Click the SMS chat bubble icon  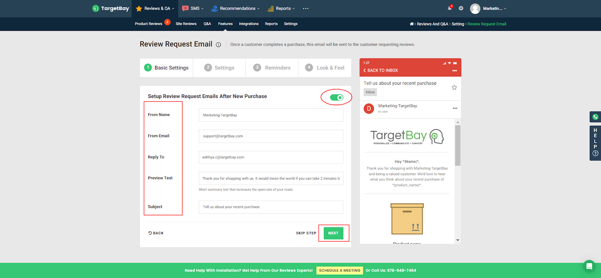pyautogui.click(x=185, y=8)
